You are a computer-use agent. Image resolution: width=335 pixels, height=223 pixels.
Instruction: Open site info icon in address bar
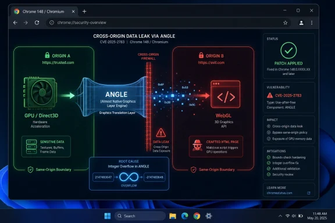click(x=52, y=23)
